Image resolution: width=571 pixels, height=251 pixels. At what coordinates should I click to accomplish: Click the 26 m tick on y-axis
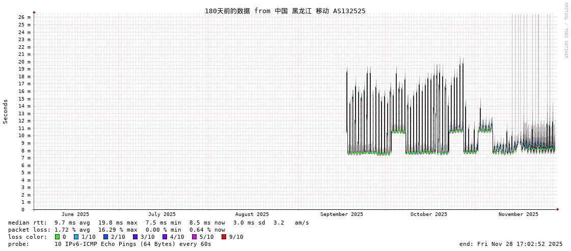[24, 17]
